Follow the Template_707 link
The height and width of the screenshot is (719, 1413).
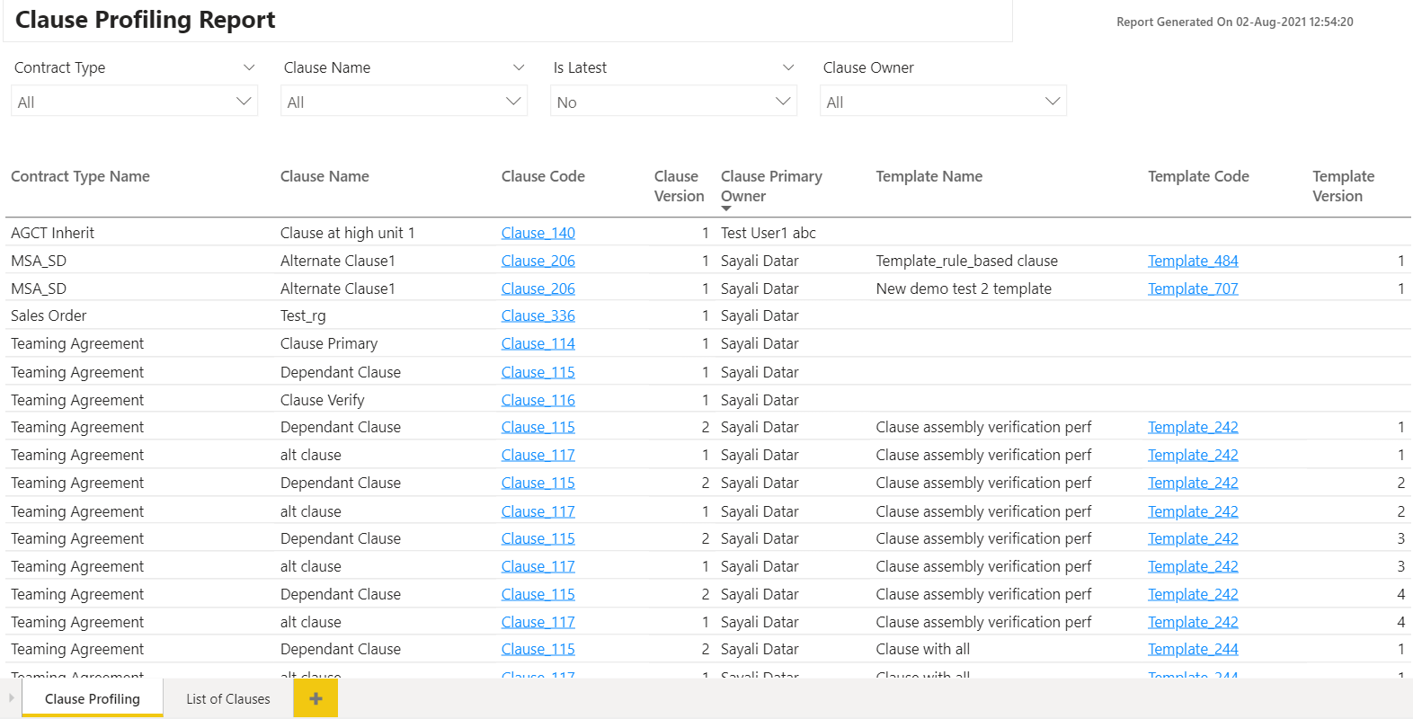point(1193,288)
